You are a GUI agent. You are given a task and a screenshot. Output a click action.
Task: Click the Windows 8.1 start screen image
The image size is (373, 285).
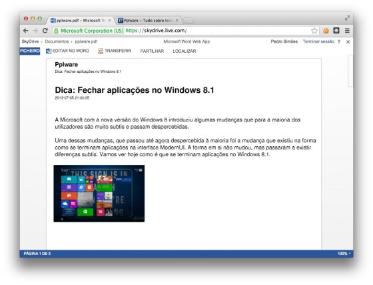pos(99,194)
